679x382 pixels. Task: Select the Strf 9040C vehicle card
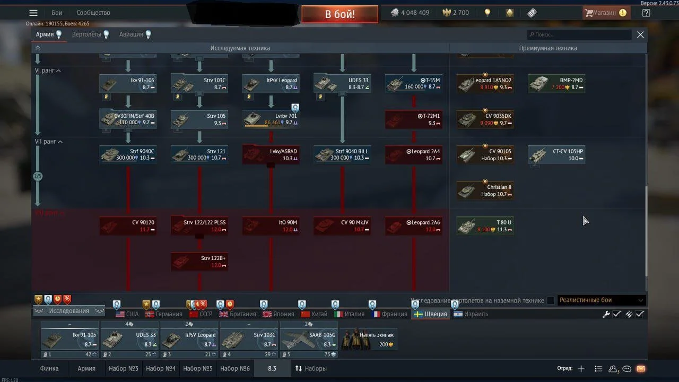tap(128, 154)
